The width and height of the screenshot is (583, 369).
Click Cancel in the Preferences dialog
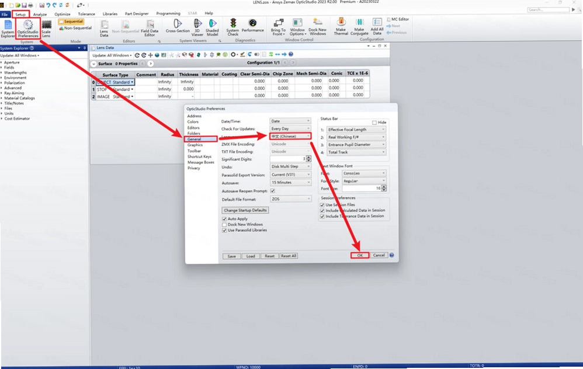point(379,255)
